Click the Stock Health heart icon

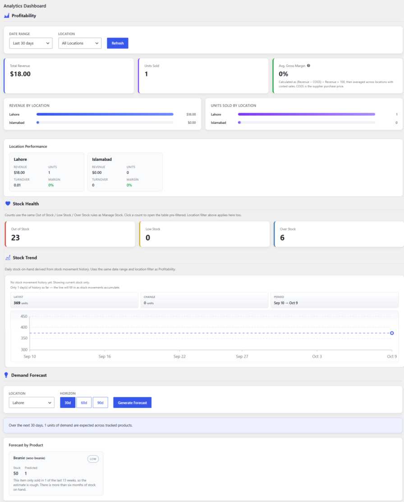point(8,204)
